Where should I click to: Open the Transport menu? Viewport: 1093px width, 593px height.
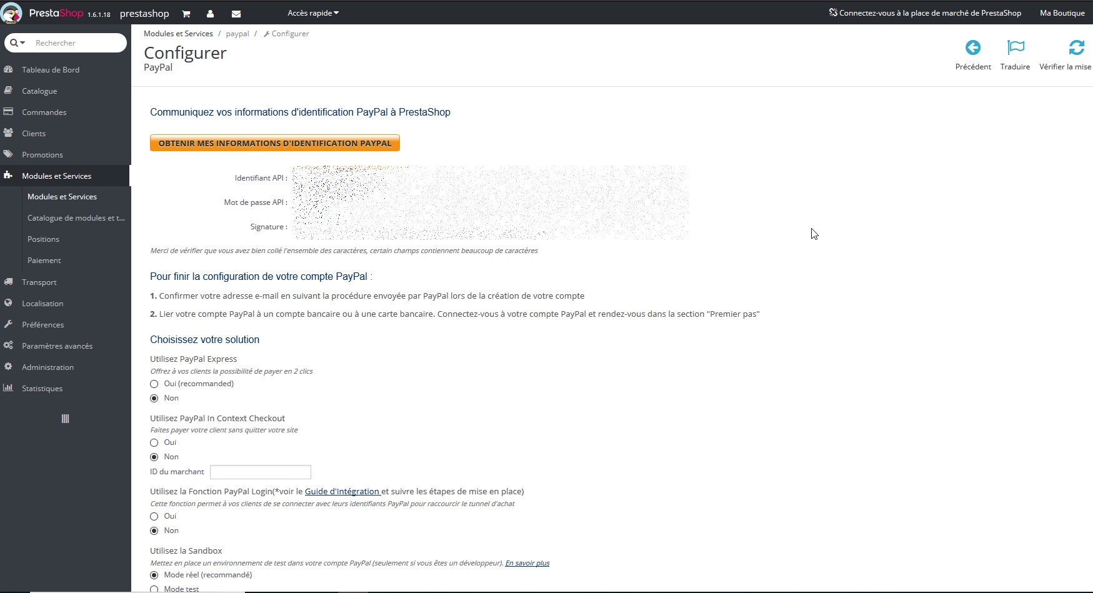click(x=39, y=282)
